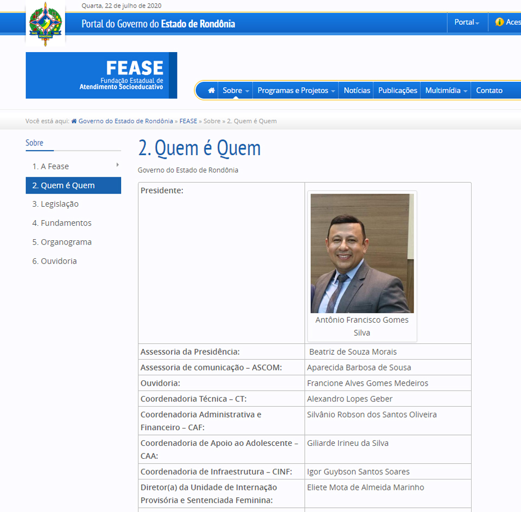Expand the Sobre navigation dropdown
Image resolution: width=521 pixels, height=512 pixels.
coord(236,91)
